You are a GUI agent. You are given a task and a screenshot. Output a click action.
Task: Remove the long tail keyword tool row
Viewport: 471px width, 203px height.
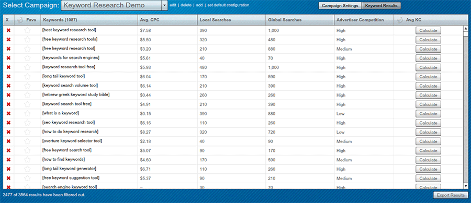tap(8, 77)
